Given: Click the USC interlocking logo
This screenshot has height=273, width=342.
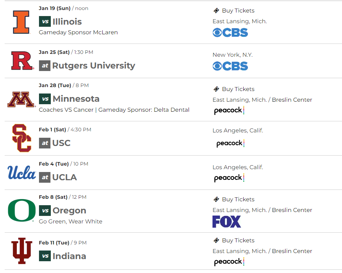Looking at the screenshot, I should click(x=21, y=138).
